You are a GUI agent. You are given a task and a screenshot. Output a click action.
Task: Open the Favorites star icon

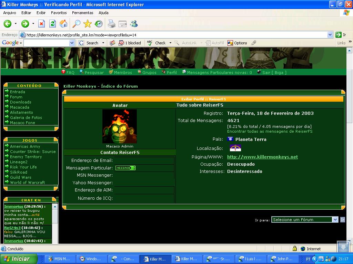pos(88,24)
